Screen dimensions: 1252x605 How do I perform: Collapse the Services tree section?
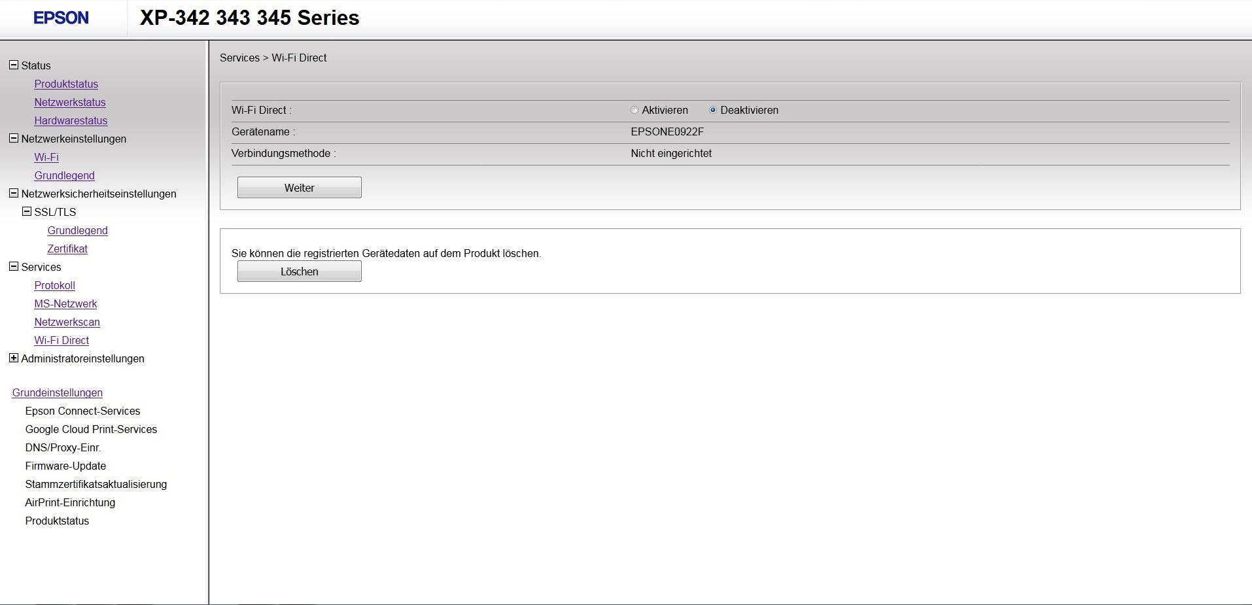(x=14, y=267)
